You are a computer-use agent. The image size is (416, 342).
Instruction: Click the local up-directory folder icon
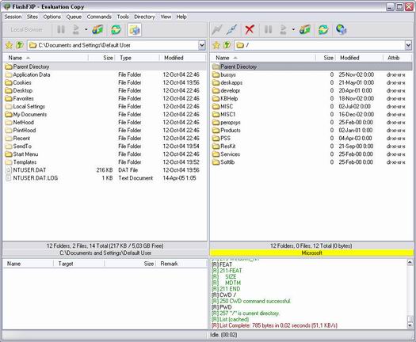pos(20,45)
